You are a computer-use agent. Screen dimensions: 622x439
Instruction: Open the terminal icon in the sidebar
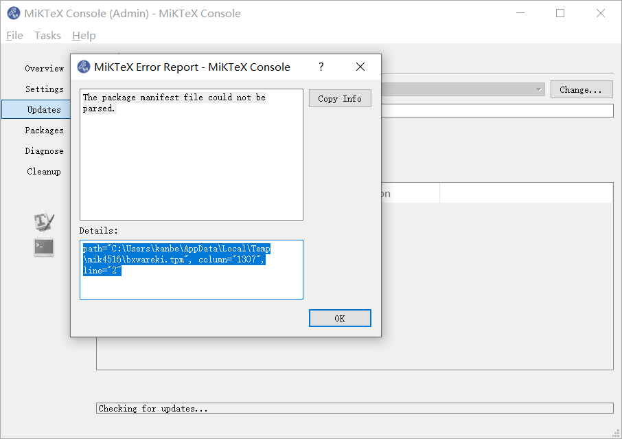[x=43, y=247]
